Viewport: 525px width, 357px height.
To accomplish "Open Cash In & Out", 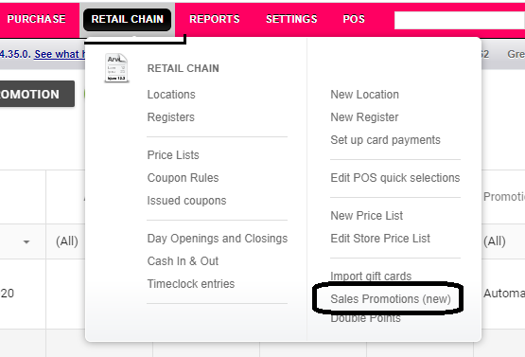I will 183,261.
